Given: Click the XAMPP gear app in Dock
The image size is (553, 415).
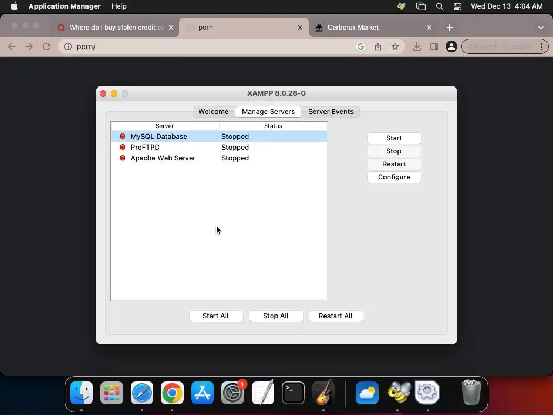Looking at the screenshot, I should click(428, 392).
